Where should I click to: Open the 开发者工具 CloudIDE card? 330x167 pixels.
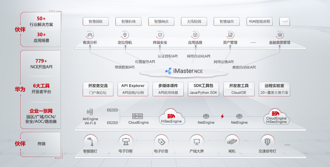click(239, 89)
